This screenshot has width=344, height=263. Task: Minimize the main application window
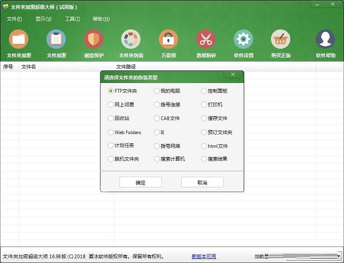(318, 4)
